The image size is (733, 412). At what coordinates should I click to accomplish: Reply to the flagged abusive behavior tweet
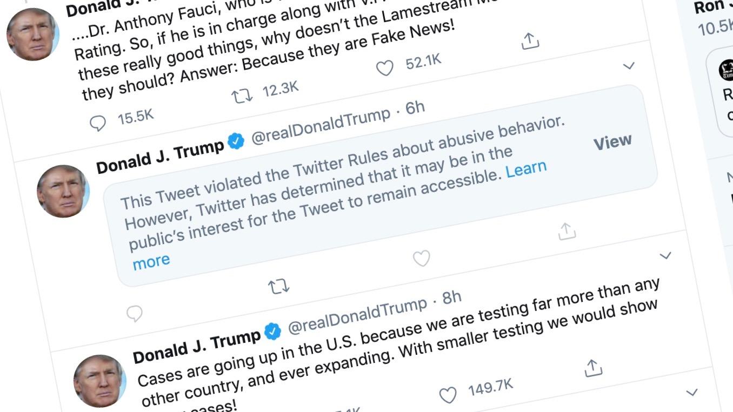point(134,313)
